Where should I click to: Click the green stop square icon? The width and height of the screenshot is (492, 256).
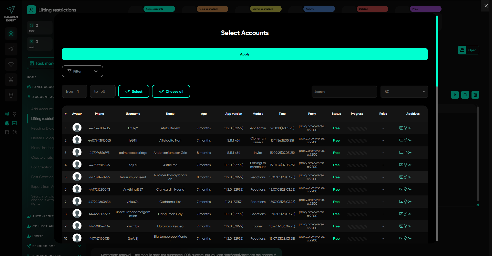point(465,95)
